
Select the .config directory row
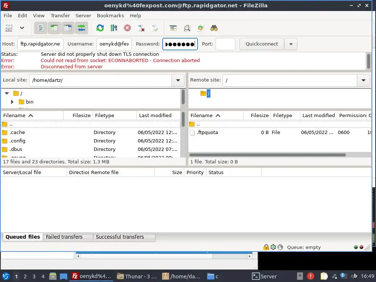click(x=91, y=141)
